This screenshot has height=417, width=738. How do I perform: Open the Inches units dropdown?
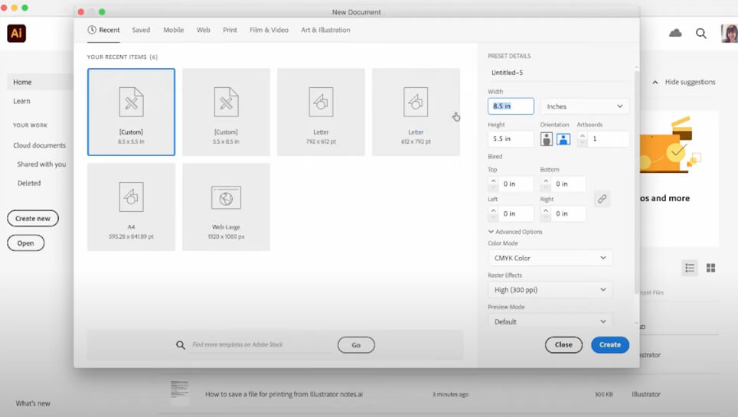(584, 106)
